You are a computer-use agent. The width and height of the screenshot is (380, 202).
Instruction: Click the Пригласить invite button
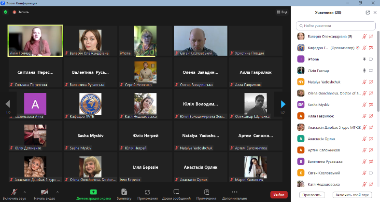pos(312,195)
